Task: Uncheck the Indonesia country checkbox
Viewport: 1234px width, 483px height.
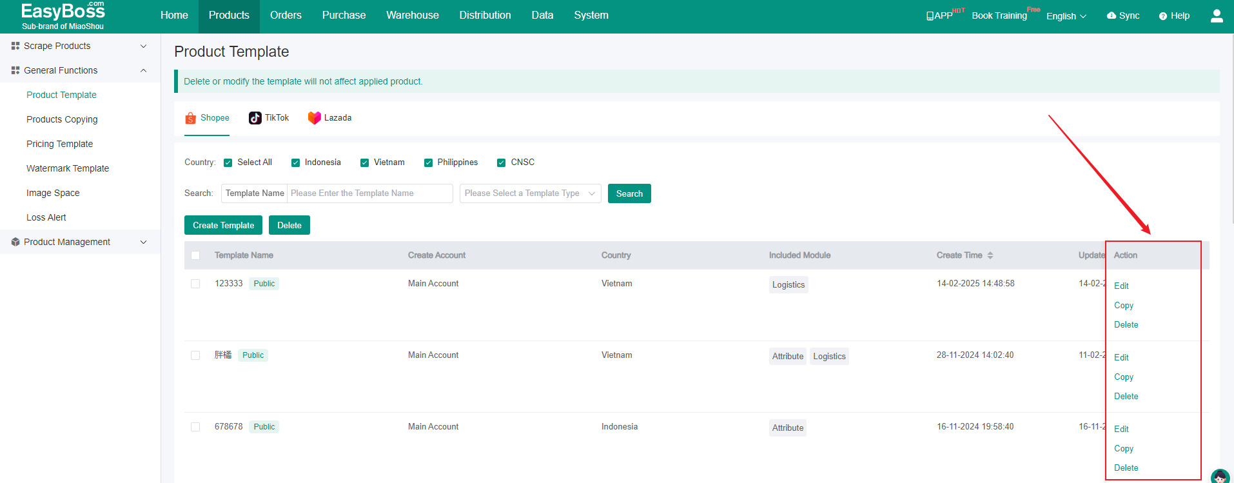Action: (295, 163)
